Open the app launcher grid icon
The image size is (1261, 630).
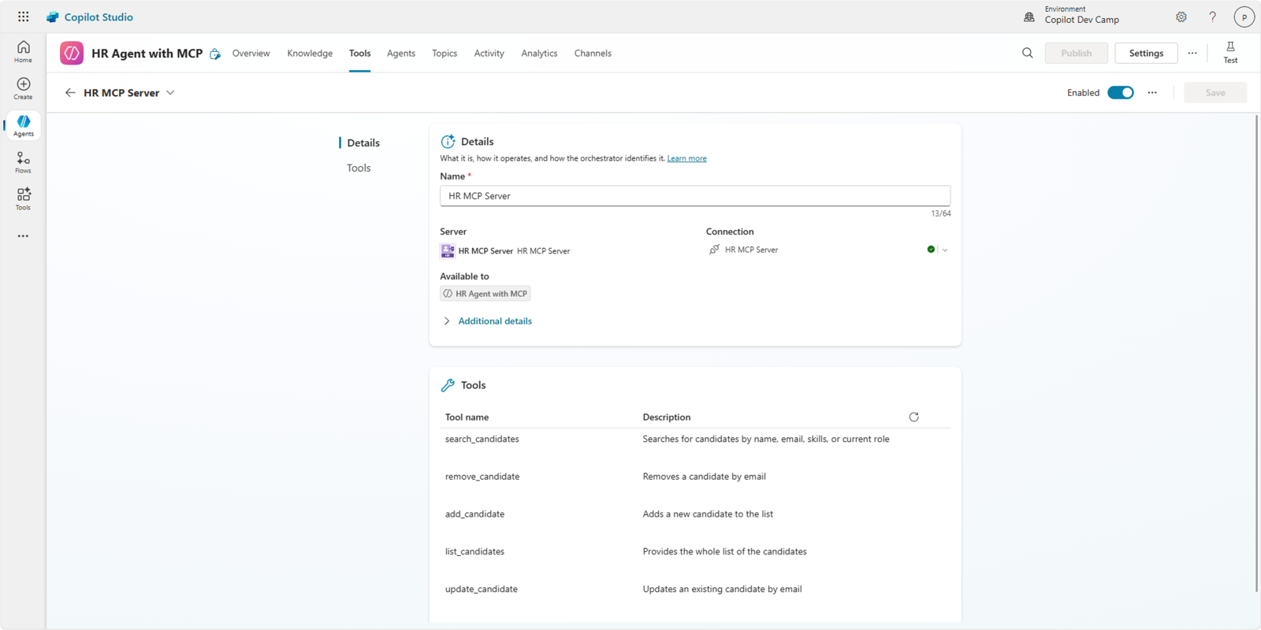pos(24,17)
